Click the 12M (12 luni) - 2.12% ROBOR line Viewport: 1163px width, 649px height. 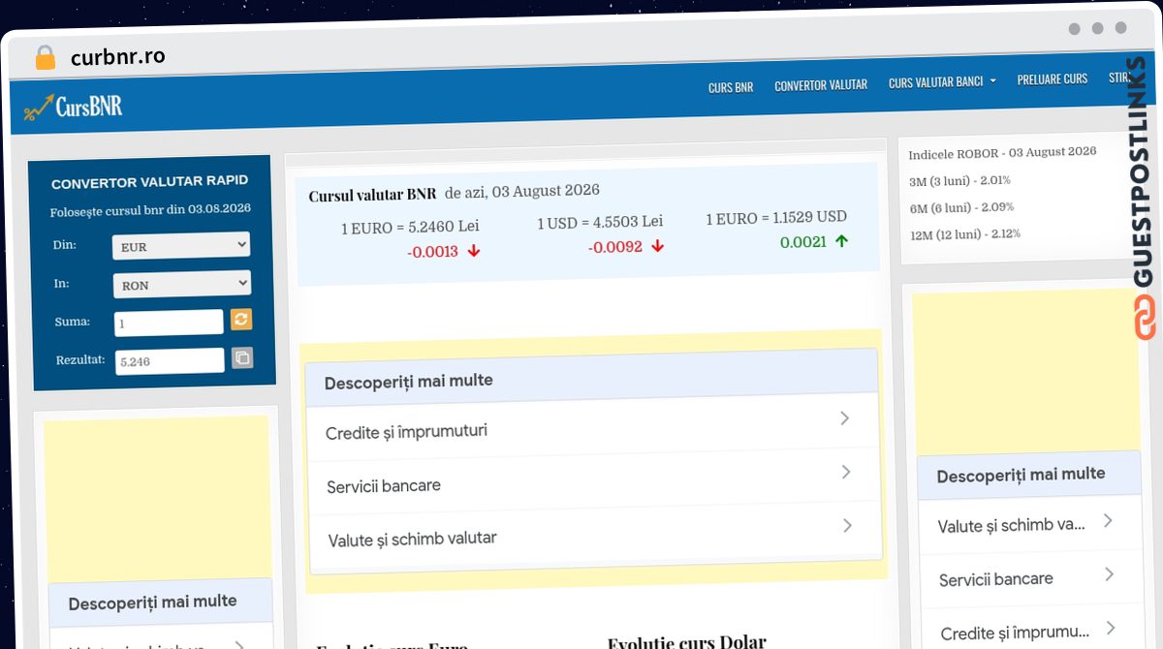tap(965, 234)
